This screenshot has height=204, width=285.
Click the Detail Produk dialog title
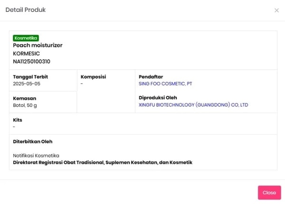coord(26,10)
